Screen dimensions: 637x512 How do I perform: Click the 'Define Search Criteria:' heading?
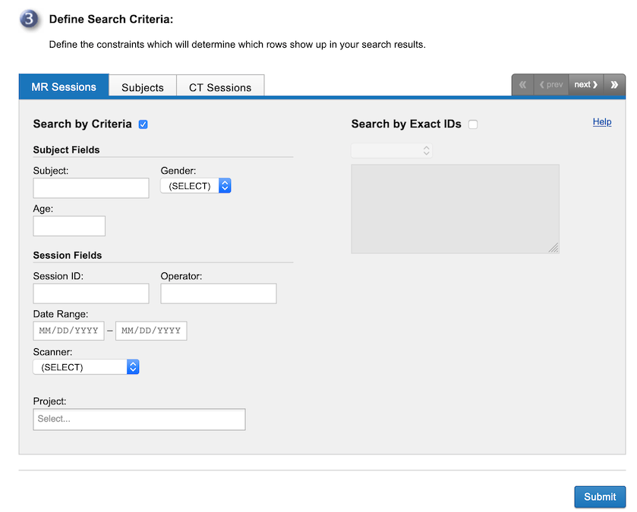click(x=111, y=19)
